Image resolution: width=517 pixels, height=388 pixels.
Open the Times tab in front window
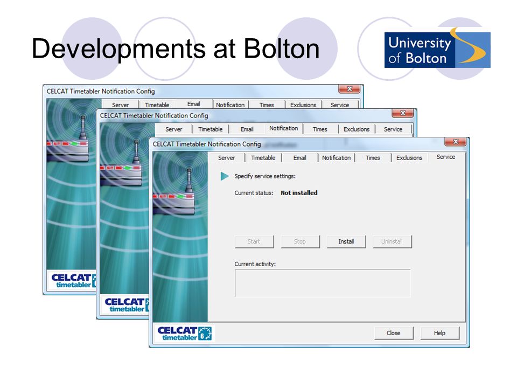pyautogui.click(x=373, y=158)
